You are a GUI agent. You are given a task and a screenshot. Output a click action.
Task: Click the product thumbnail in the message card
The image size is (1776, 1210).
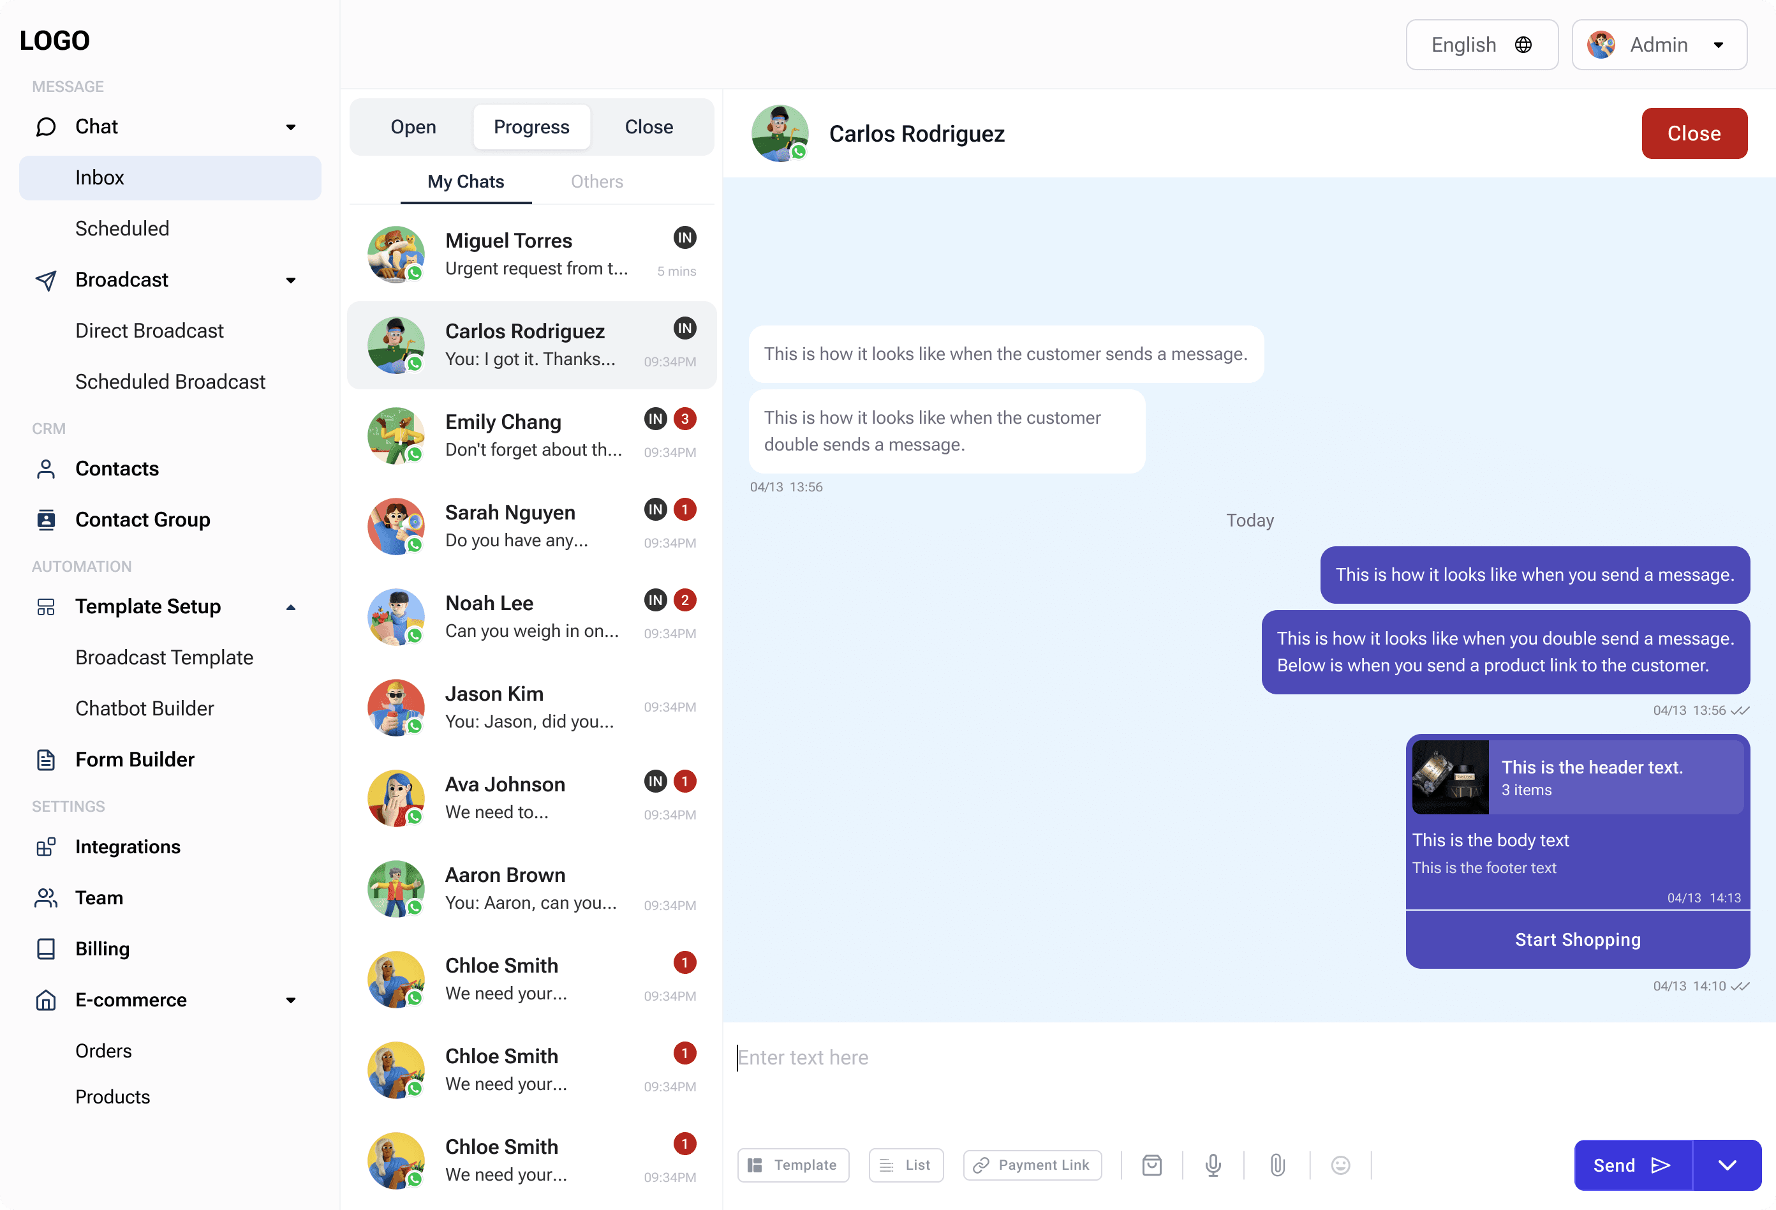pyautogui.click(x=1449, y=777)
